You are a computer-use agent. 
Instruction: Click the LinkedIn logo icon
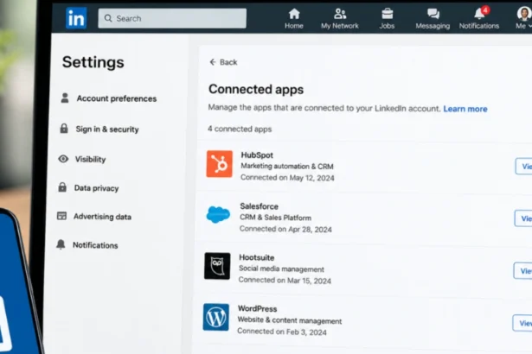[76, 18]
